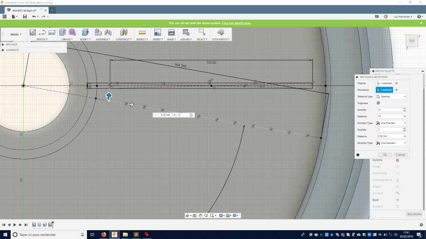This screenshot has width=426, height=239.
Task: Click the settings gear at timeline right
Action: click(422, 225)
